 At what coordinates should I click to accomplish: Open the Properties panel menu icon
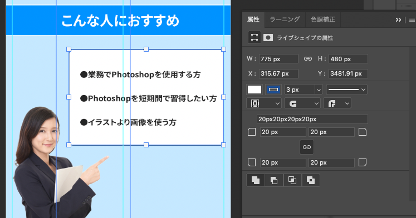coord(412,20)
